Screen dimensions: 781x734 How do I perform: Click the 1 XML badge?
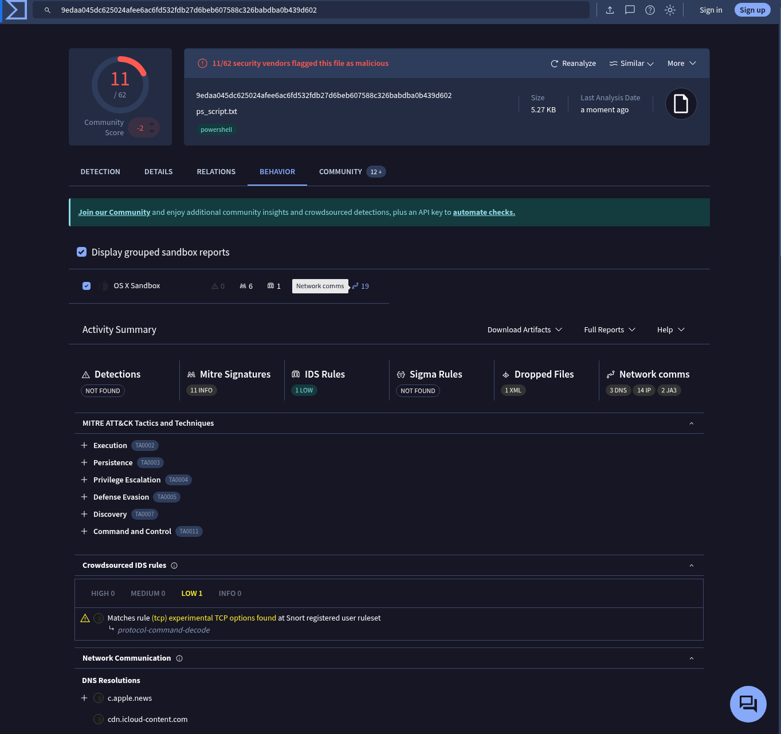(x=513, y=391)
